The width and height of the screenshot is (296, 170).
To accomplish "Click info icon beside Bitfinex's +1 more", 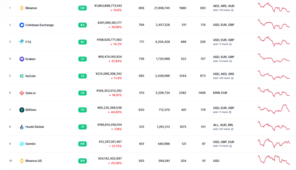I will [230, 112].
